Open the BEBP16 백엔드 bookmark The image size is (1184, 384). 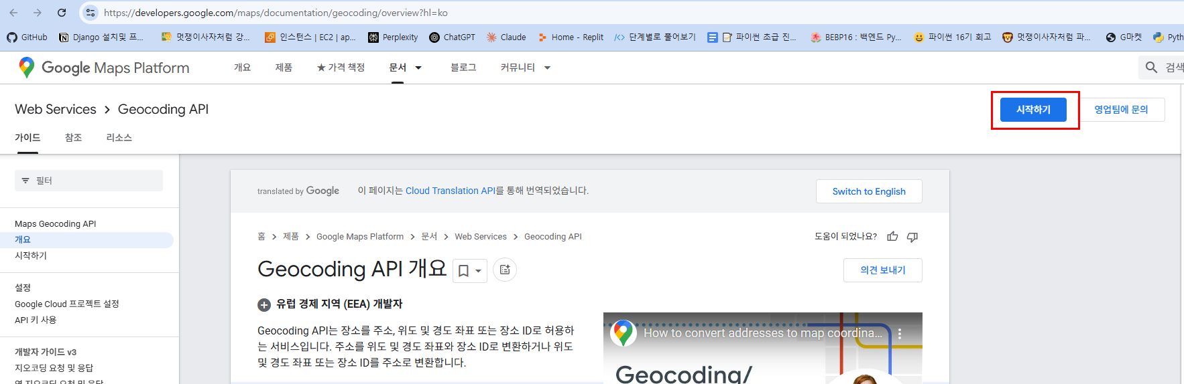pos(856,37)
